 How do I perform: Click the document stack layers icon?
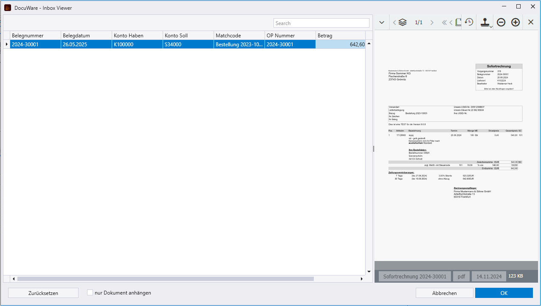click(403, 22)
